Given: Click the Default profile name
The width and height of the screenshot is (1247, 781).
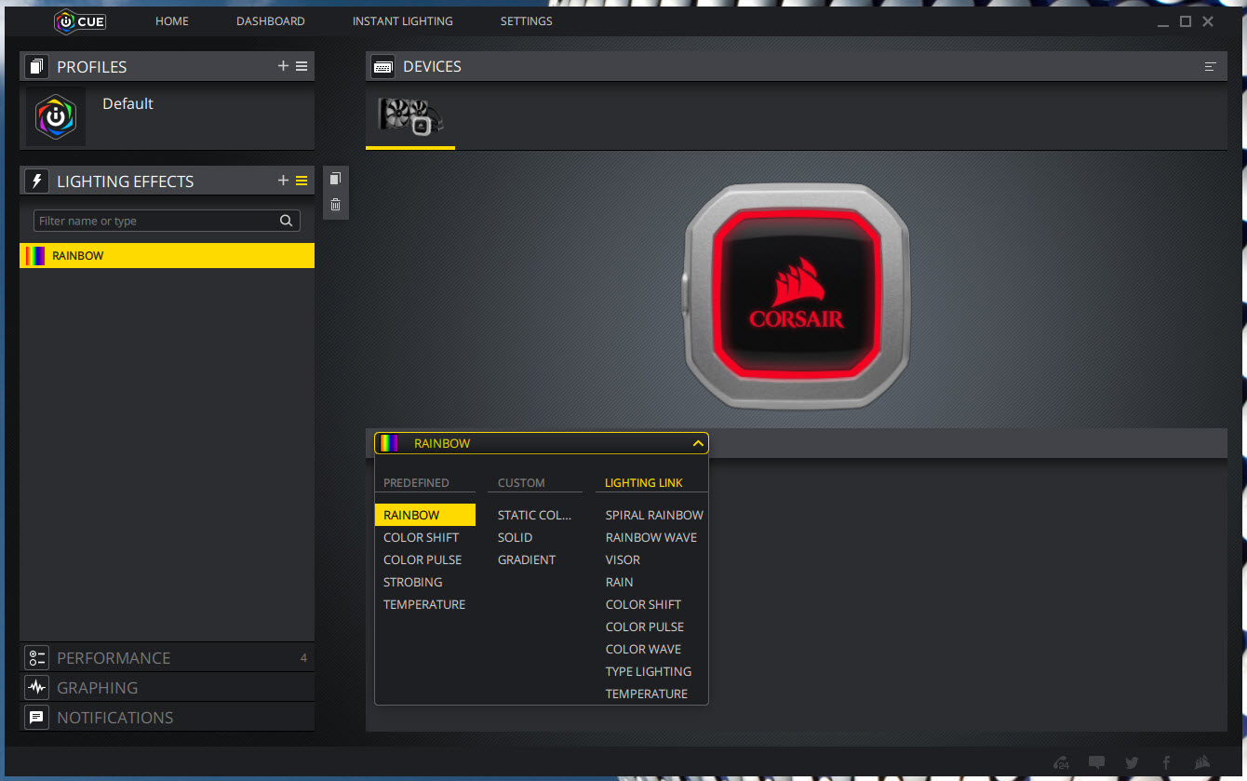Looking at the screenshot, I should 127,103.
